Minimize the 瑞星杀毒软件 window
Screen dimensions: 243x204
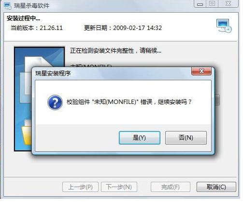200,4
